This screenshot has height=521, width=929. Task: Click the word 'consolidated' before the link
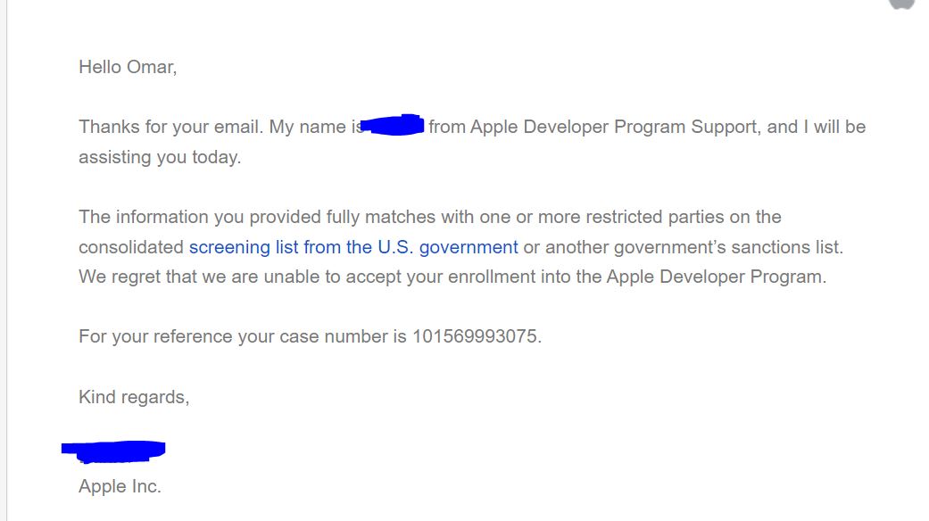pyautogui.click(x=131, y=247)
